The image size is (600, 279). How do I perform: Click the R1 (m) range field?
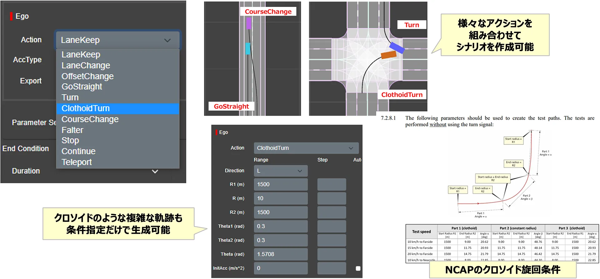tap(280, 184)
